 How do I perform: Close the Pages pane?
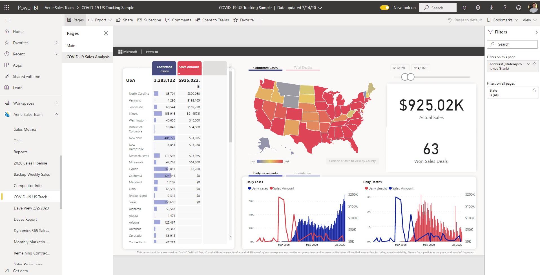pos(106,33)
